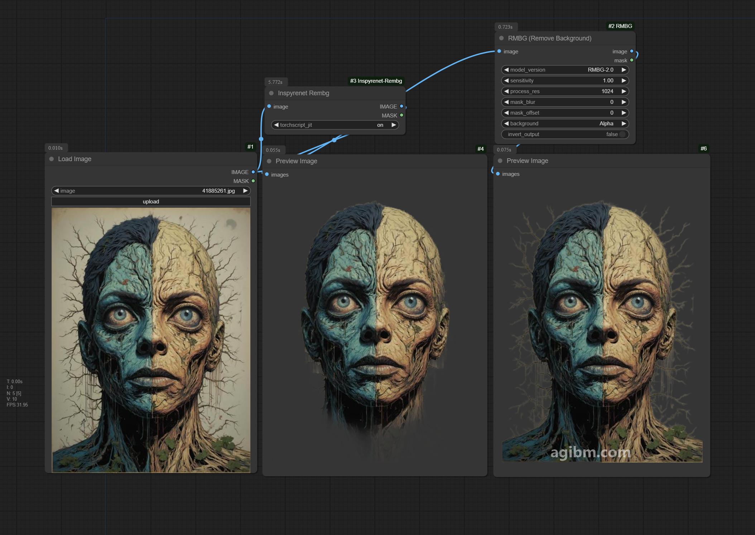Select previous image file with left arrow
Image resolution: width=755 pixels, height=535 pixels.
point(57,191)
